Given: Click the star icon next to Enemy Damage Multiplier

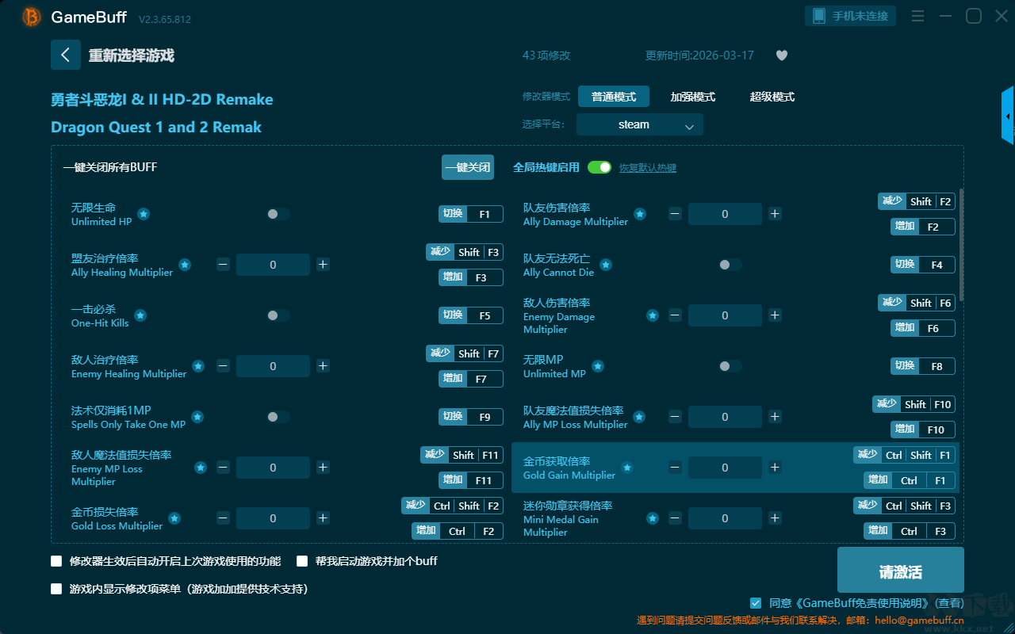Looking at the screenshot, I should click(653, 315).
